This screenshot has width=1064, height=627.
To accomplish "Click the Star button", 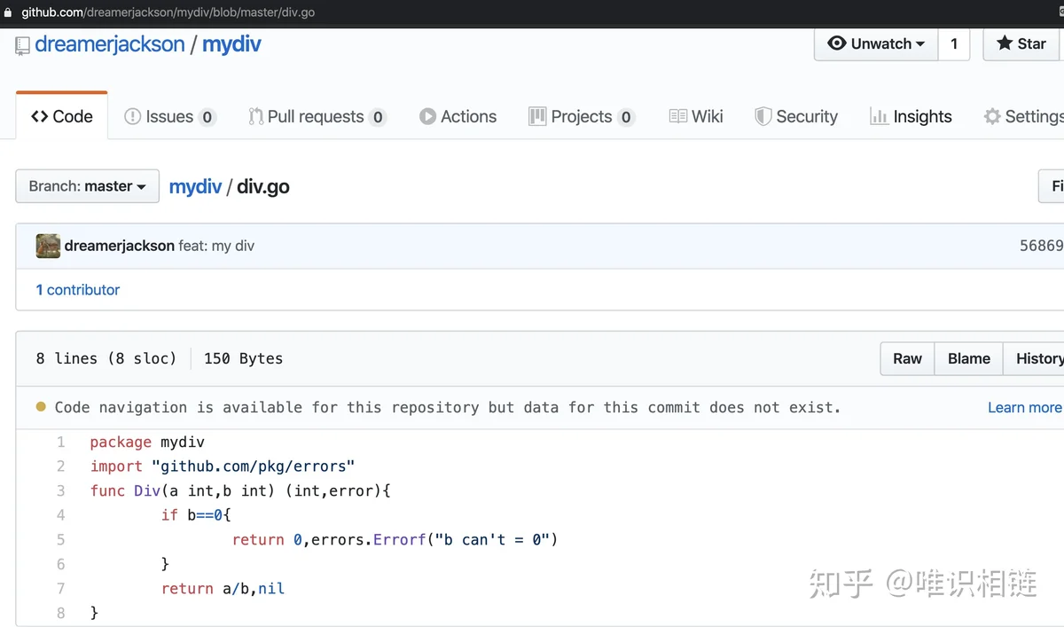I will tap(1021, 43).
